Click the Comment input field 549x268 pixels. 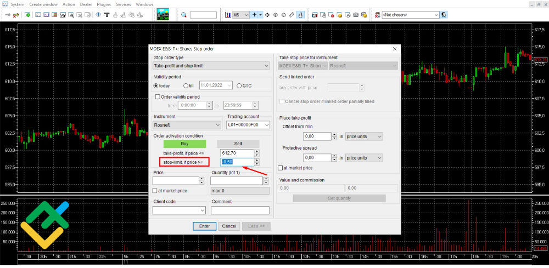pos(240,210)
